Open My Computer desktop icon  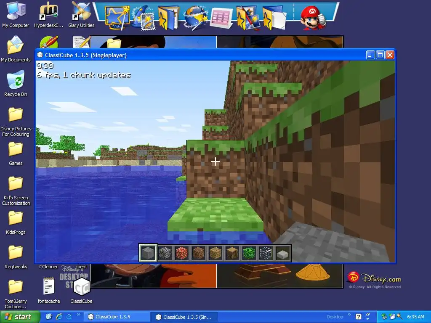tap(16, 15)
